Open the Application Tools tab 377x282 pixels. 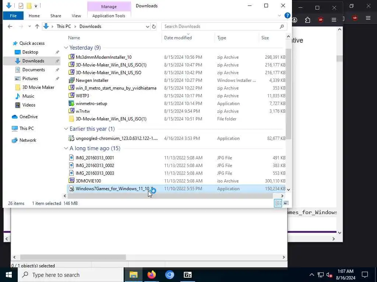[x=109, y=16]
